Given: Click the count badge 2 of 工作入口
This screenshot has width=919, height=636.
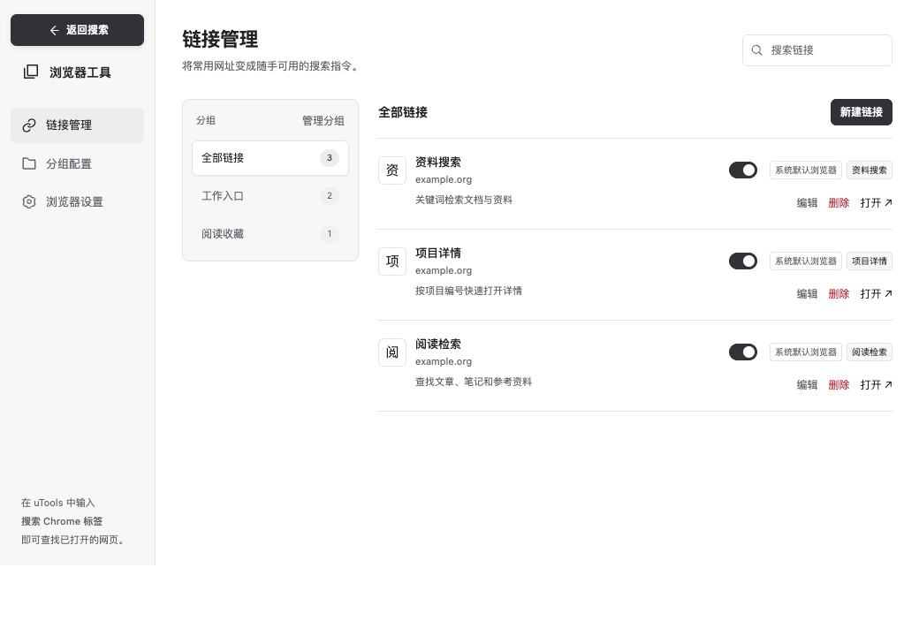Looking at the screenshot, I should pyautogui.click(x=330, y=195).
